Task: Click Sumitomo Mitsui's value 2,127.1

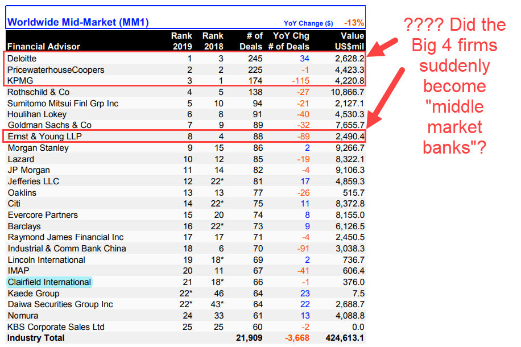Action: tap(350, 104)
